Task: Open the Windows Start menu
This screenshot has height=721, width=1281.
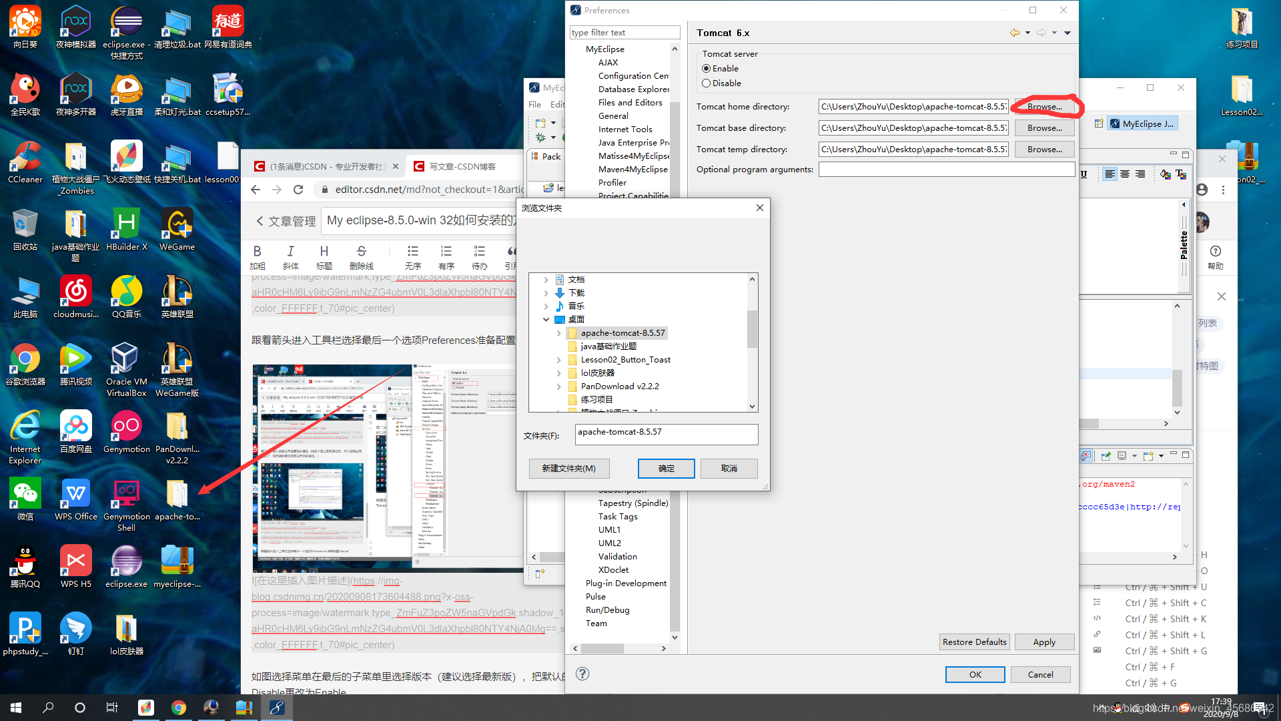Action: point(16,708)
